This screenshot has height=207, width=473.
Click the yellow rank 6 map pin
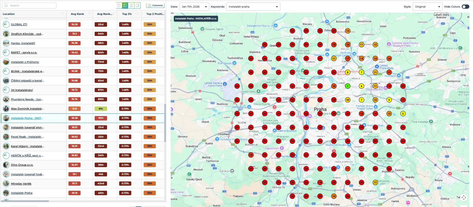(361, 86)
